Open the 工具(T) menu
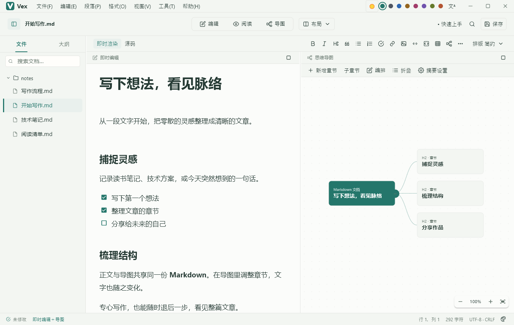 tap(167, 6)
